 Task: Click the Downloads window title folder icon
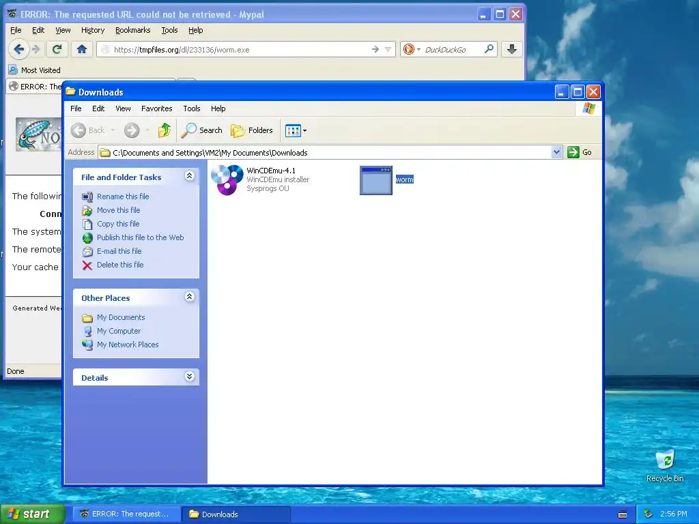70,92
